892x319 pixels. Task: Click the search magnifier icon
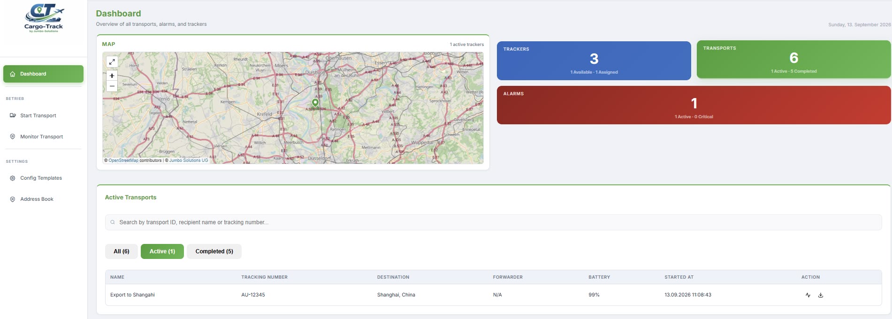click(x=113, y=222)
